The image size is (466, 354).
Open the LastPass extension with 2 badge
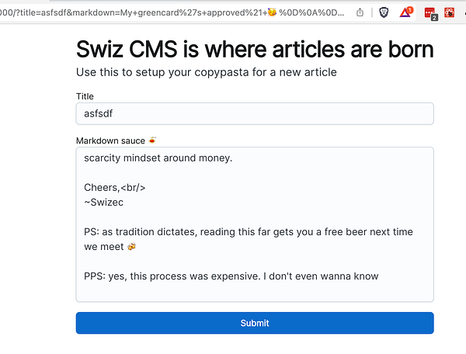click(430, 14)
